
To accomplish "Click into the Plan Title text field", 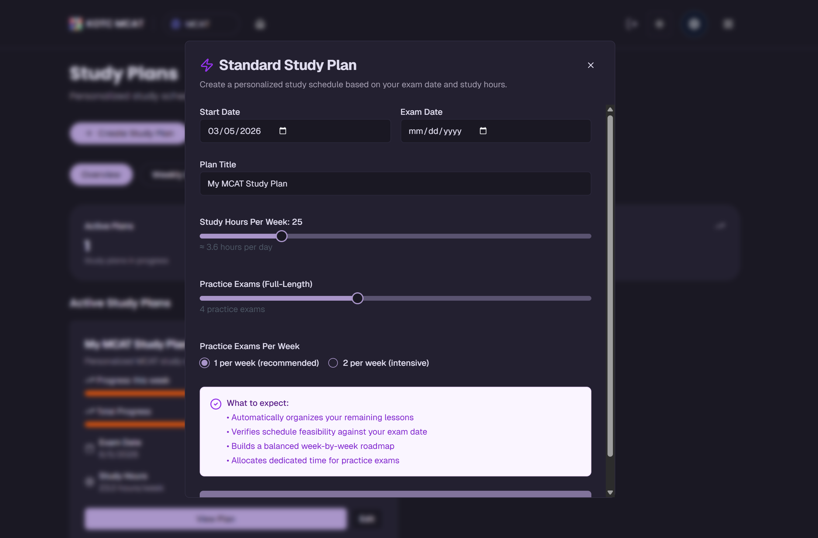I will pos(395,184).
